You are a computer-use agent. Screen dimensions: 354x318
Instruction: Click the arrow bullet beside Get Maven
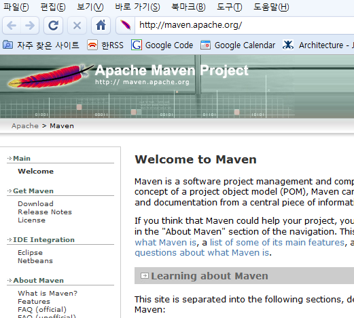pyautogui.click(x=10, y=191)
